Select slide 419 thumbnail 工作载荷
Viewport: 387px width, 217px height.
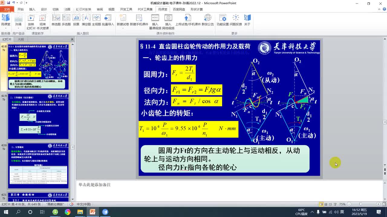[x=38, y=117]
